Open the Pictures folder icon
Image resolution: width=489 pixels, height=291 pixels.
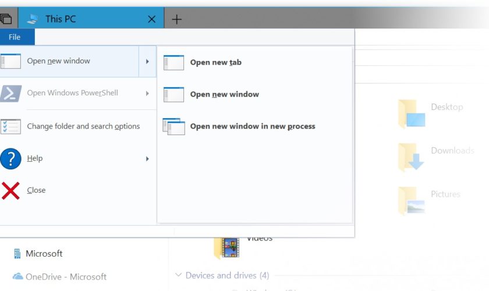coord(412,201)
